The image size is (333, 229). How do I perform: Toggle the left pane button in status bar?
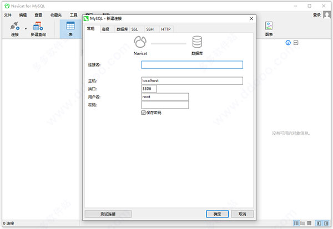[x=319, y=223]
